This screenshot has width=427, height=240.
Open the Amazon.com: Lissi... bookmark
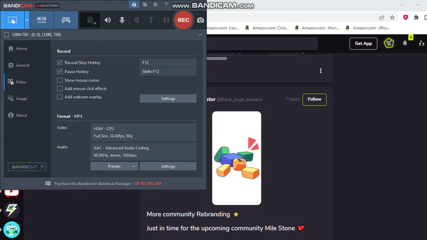click(x=223, y=28)
